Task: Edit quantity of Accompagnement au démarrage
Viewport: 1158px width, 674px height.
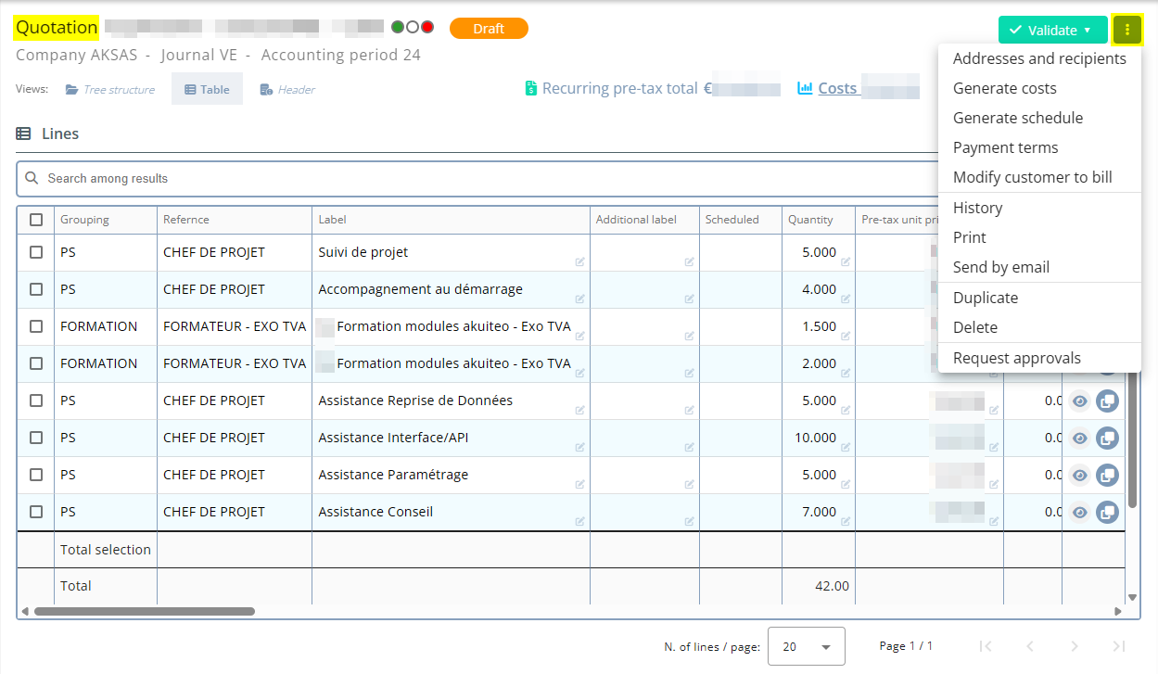Action: point(846,299)
